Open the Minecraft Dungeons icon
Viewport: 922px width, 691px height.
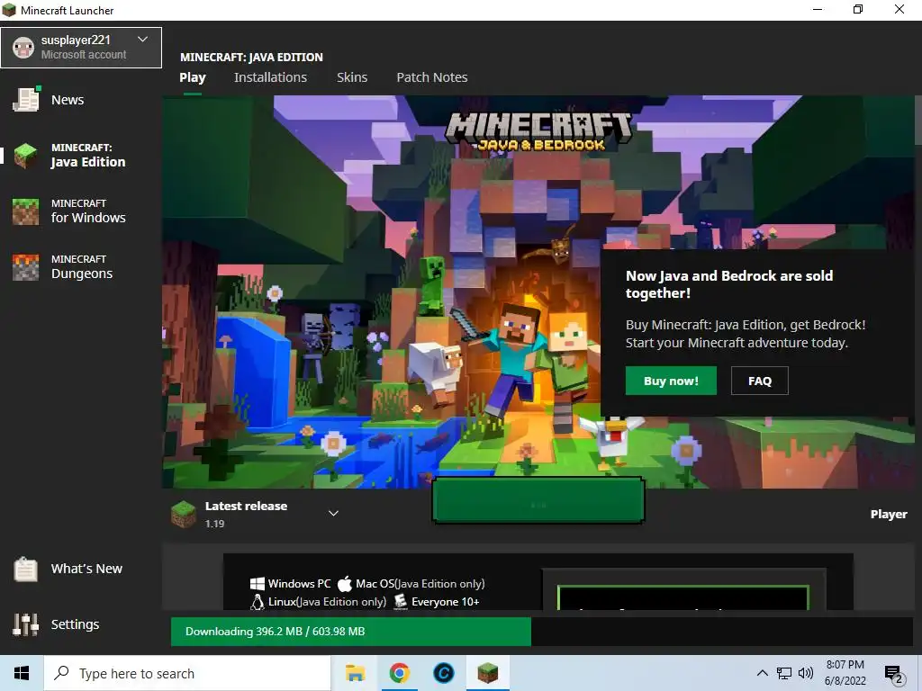pos(26,267)
